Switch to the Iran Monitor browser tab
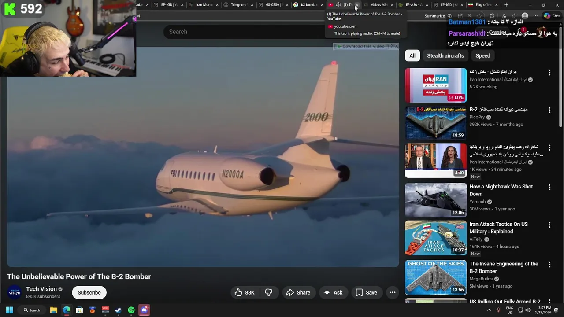 coord(203,5)
